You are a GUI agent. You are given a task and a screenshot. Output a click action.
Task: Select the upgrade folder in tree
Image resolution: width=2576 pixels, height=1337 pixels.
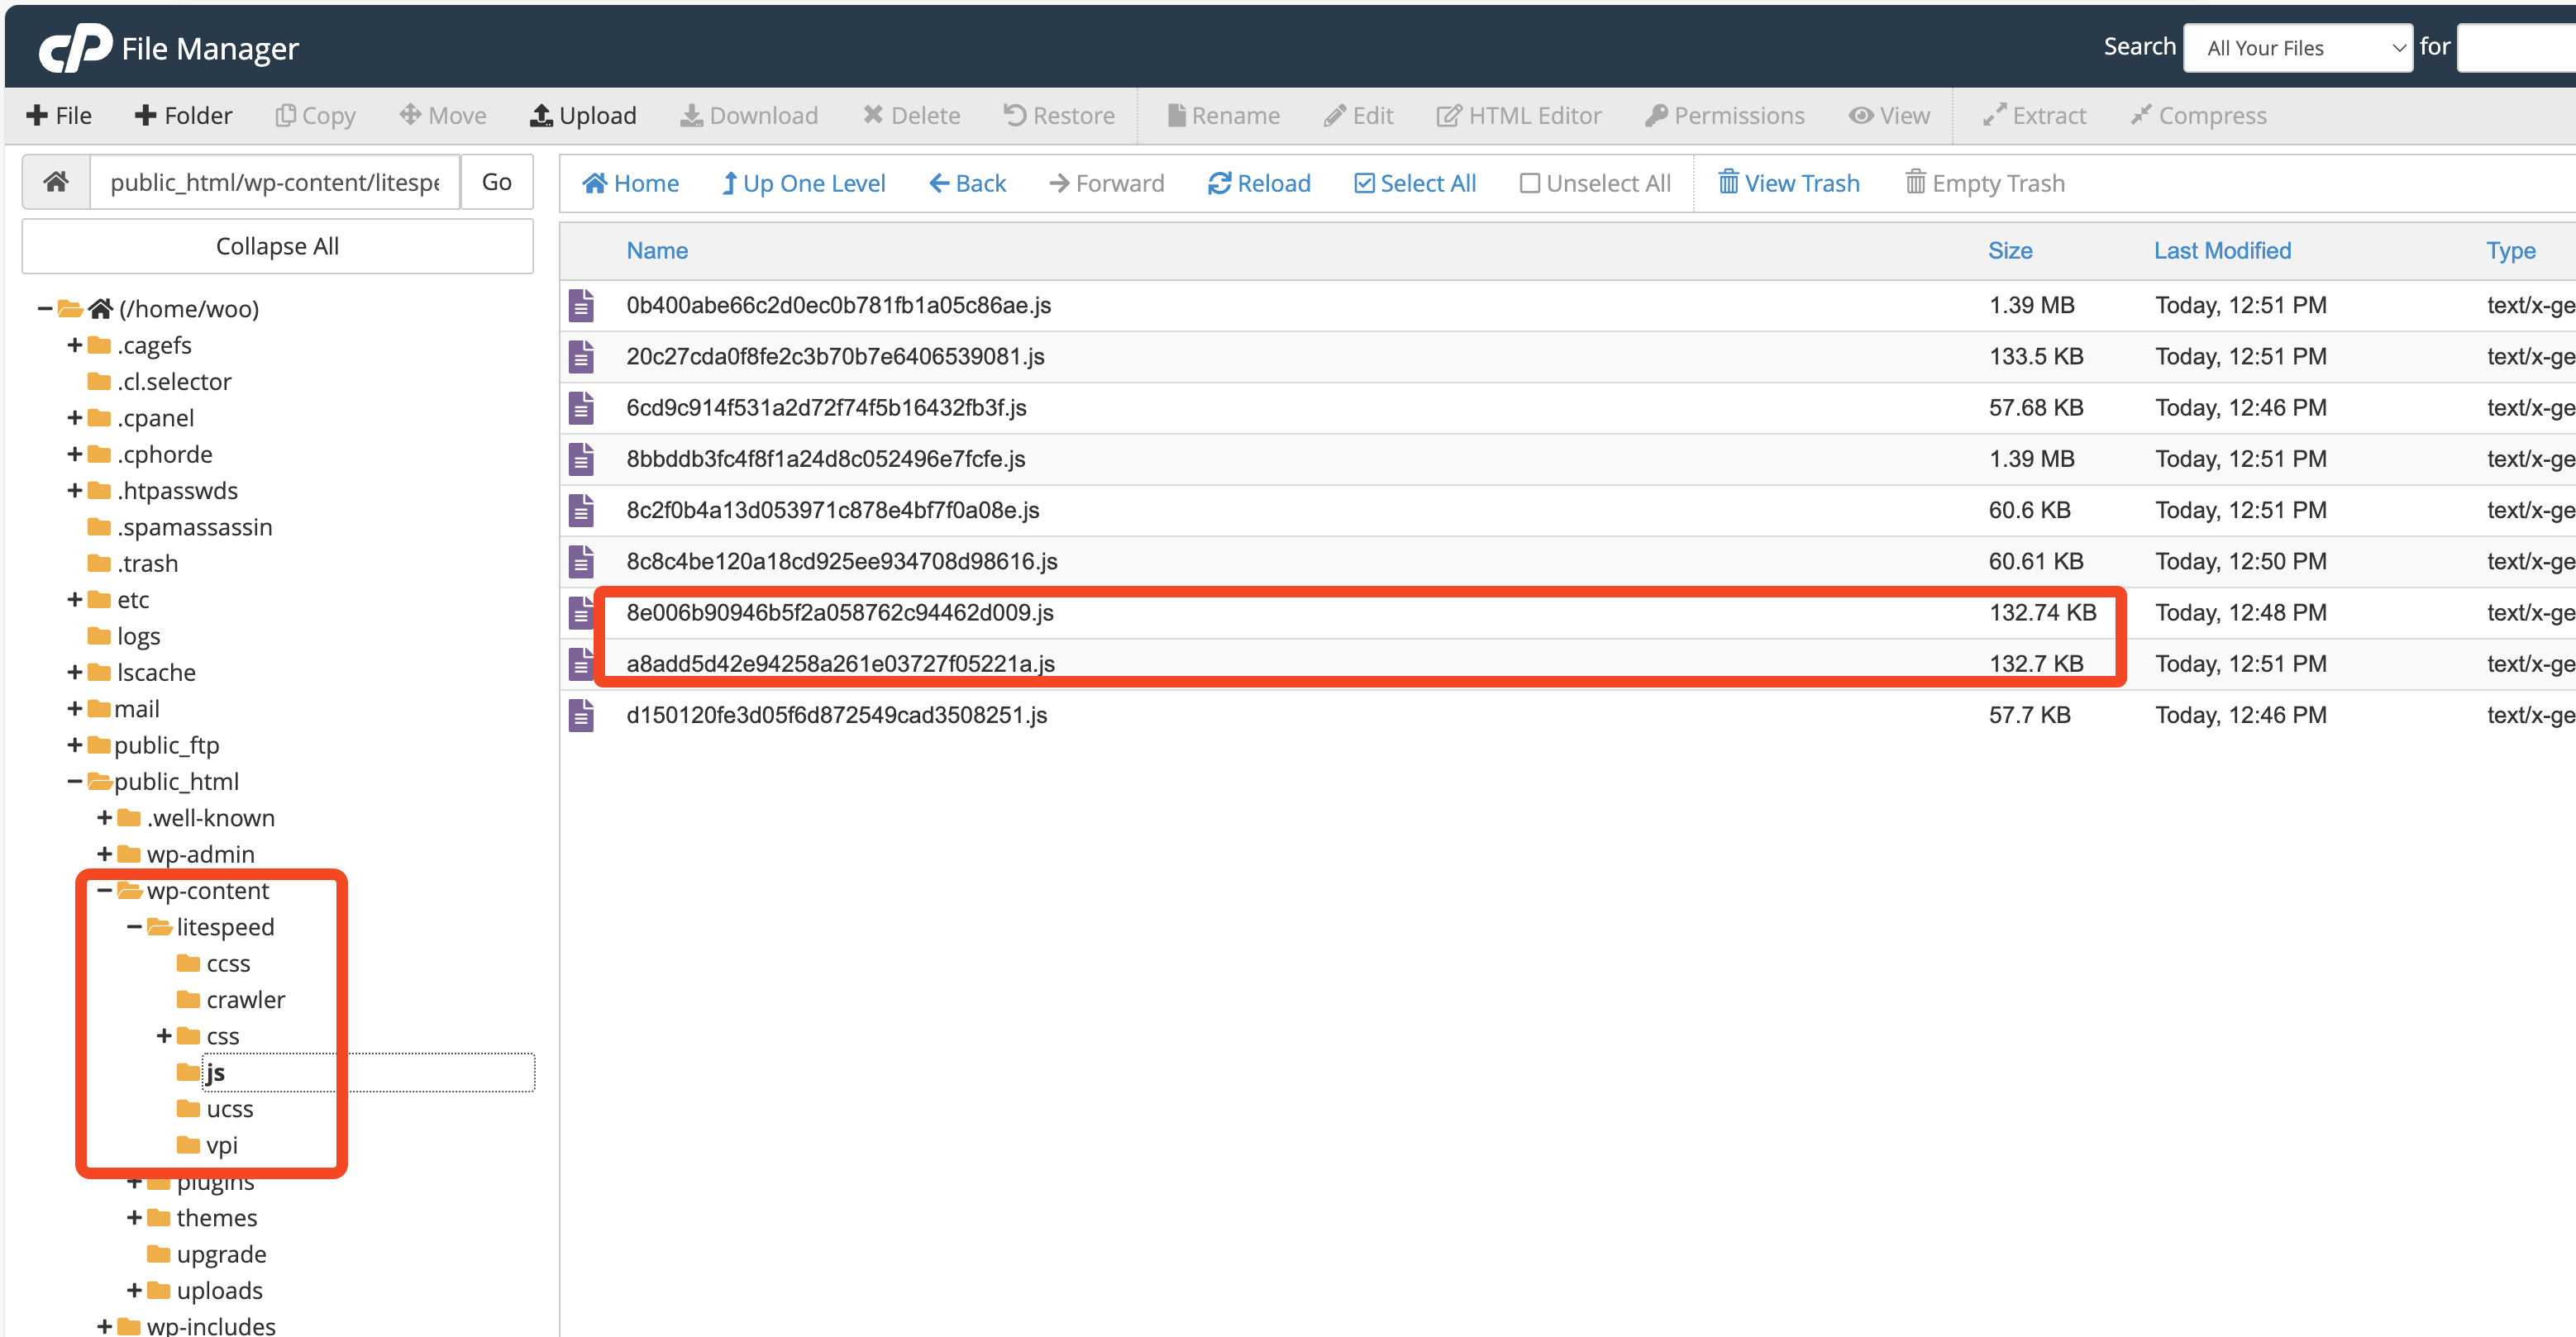click(221, 1255)
